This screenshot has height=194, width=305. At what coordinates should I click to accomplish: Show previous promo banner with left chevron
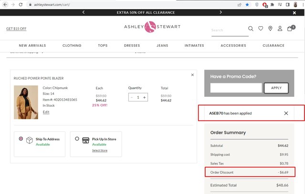tap(84, 12)
